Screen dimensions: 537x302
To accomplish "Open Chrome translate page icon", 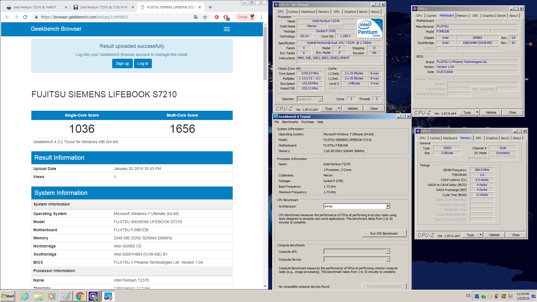I will (196, 17).
